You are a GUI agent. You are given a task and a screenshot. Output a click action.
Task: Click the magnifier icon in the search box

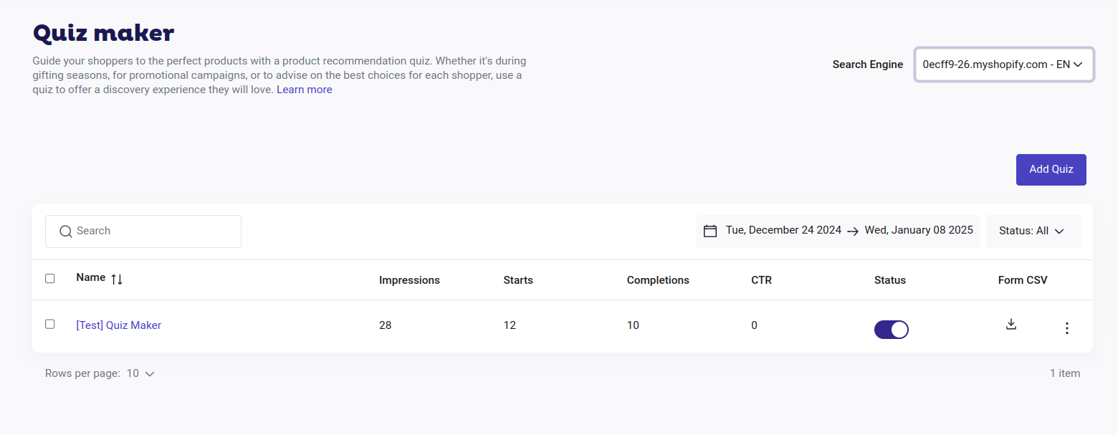[x=66, y=231]
